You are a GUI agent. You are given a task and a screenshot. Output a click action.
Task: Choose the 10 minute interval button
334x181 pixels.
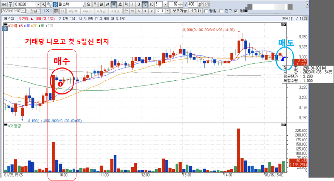(151, 4)
